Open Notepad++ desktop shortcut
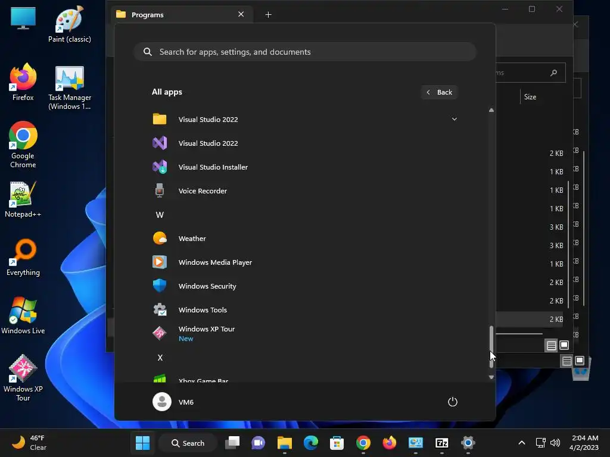The height and width of the screenshot is (457, 610). coord(23,199)
